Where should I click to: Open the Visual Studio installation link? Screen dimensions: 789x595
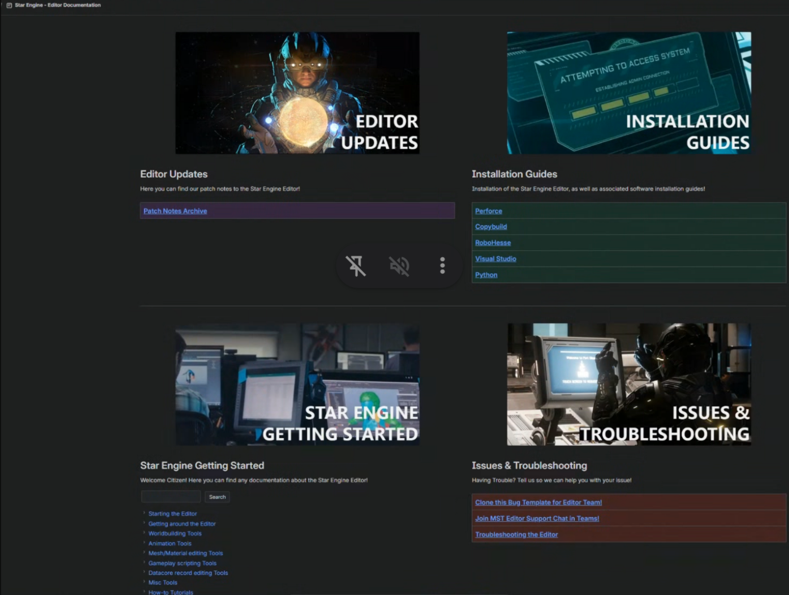(495, 259)
